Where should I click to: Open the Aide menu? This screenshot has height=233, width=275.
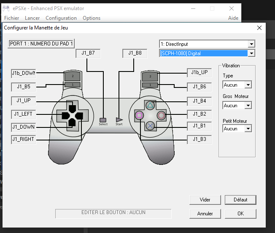pos(233,18)
